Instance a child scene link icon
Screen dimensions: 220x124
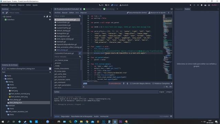pyautogui.click(x=7, y=13)
